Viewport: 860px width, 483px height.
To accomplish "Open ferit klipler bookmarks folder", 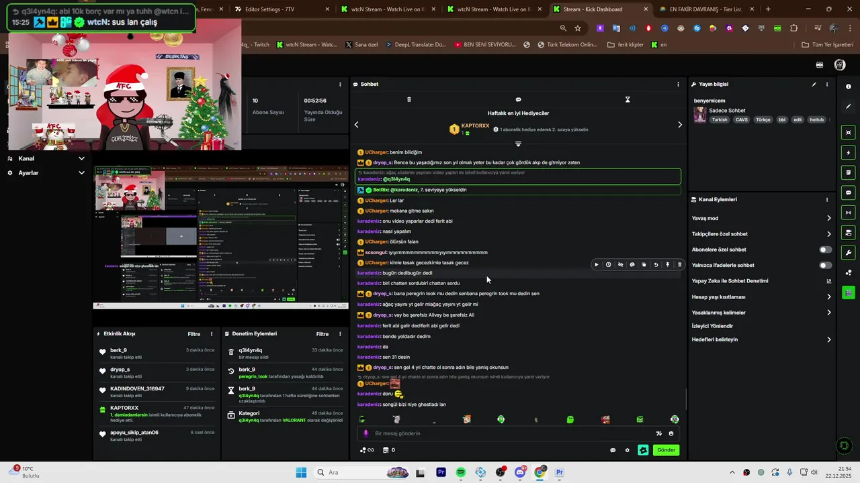I will 625,45.
